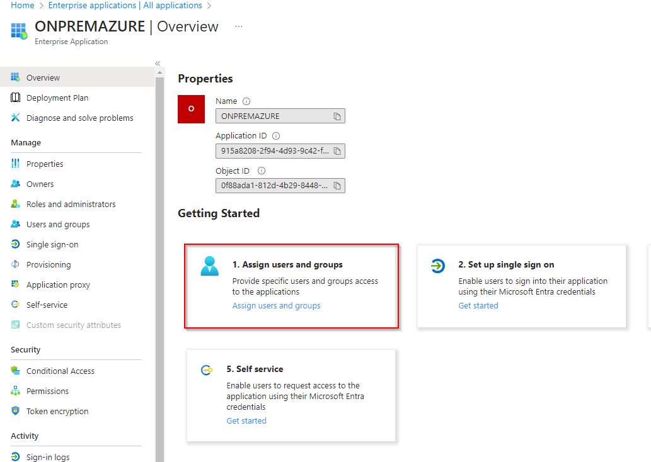Click the Application proxy icon
This screenshot has width=651, height=462.
tap(15, 284)
